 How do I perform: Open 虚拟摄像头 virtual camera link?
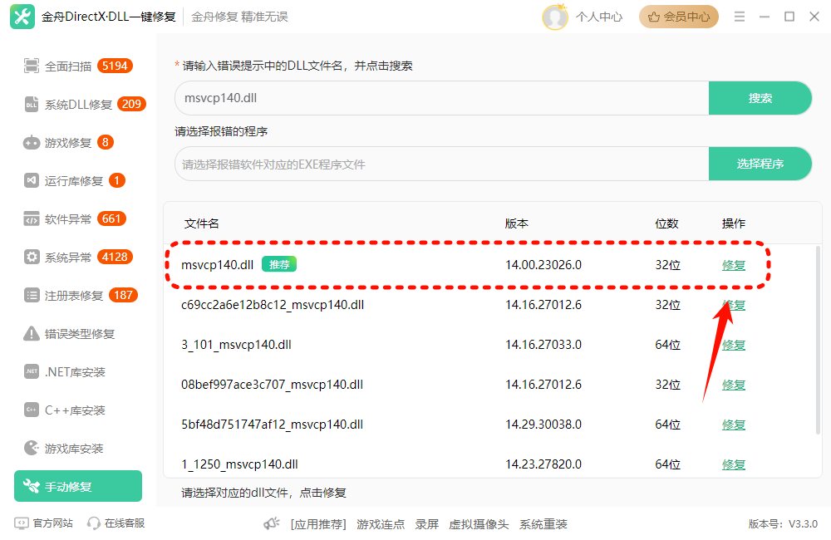pyautogui.click(x=479, y=525)
